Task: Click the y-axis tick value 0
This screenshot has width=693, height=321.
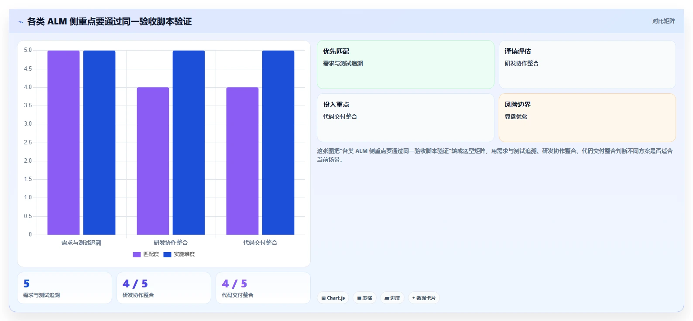Action: tap(30, 235)
